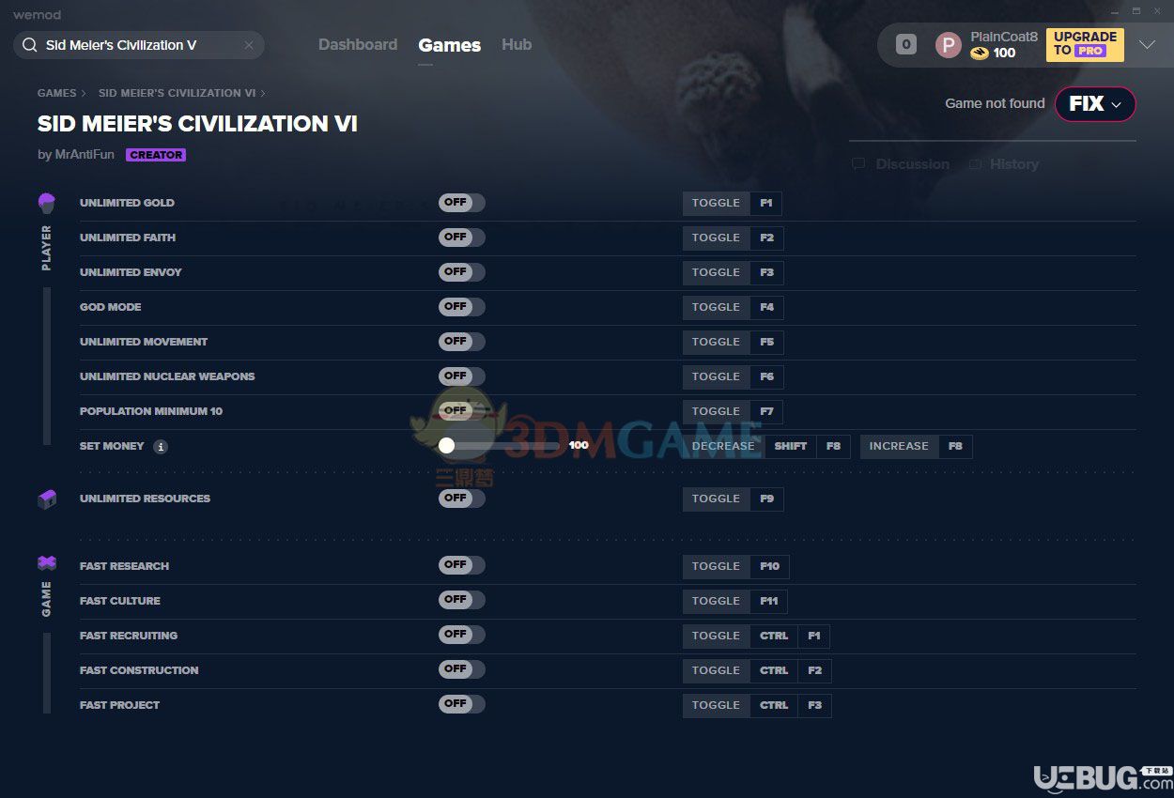Click Toggle button for Fast Construction
Screen dimensions: 1174x798
pyautogui.click(x=717, y=670)
